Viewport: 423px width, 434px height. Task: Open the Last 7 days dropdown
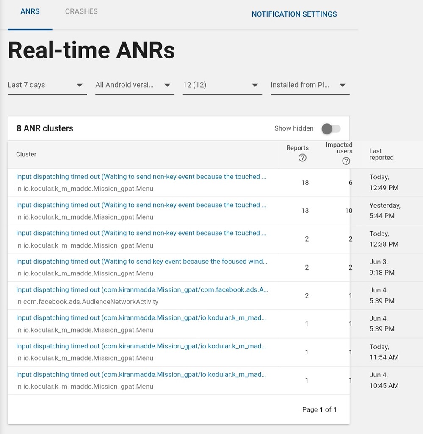[x=47, y=85]
